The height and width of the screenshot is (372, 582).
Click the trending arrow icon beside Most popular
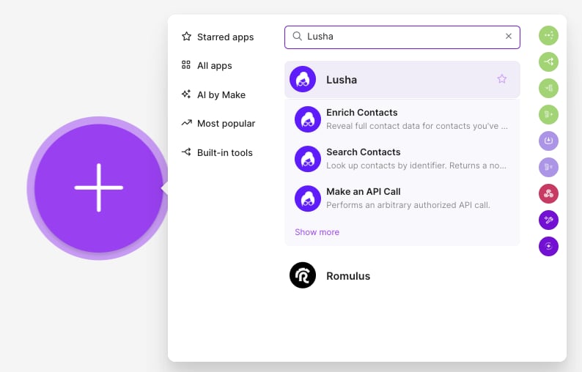pyautogui.click(x=186, y=123)
